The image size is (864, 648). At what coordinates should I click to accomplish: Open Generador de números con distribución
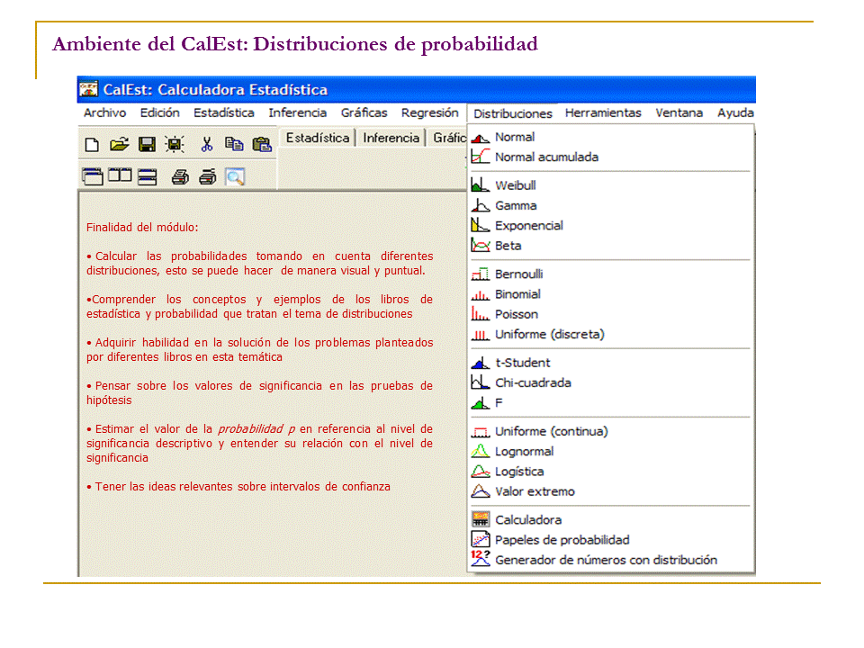[606, 560]
